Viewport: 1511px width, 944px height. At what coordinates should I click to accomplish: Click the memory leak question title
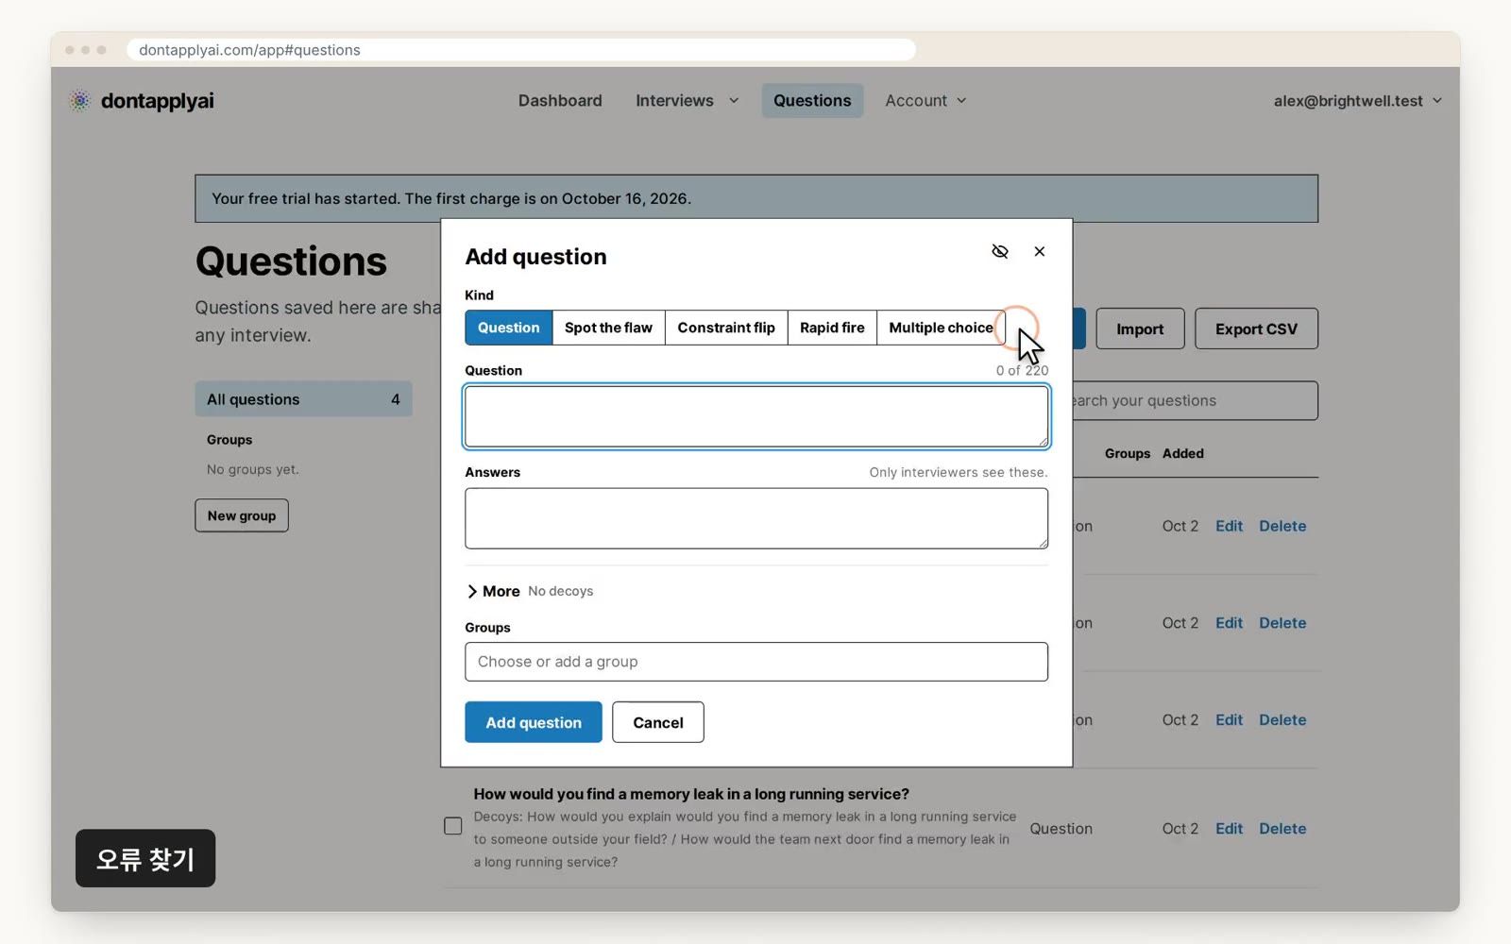691,794
